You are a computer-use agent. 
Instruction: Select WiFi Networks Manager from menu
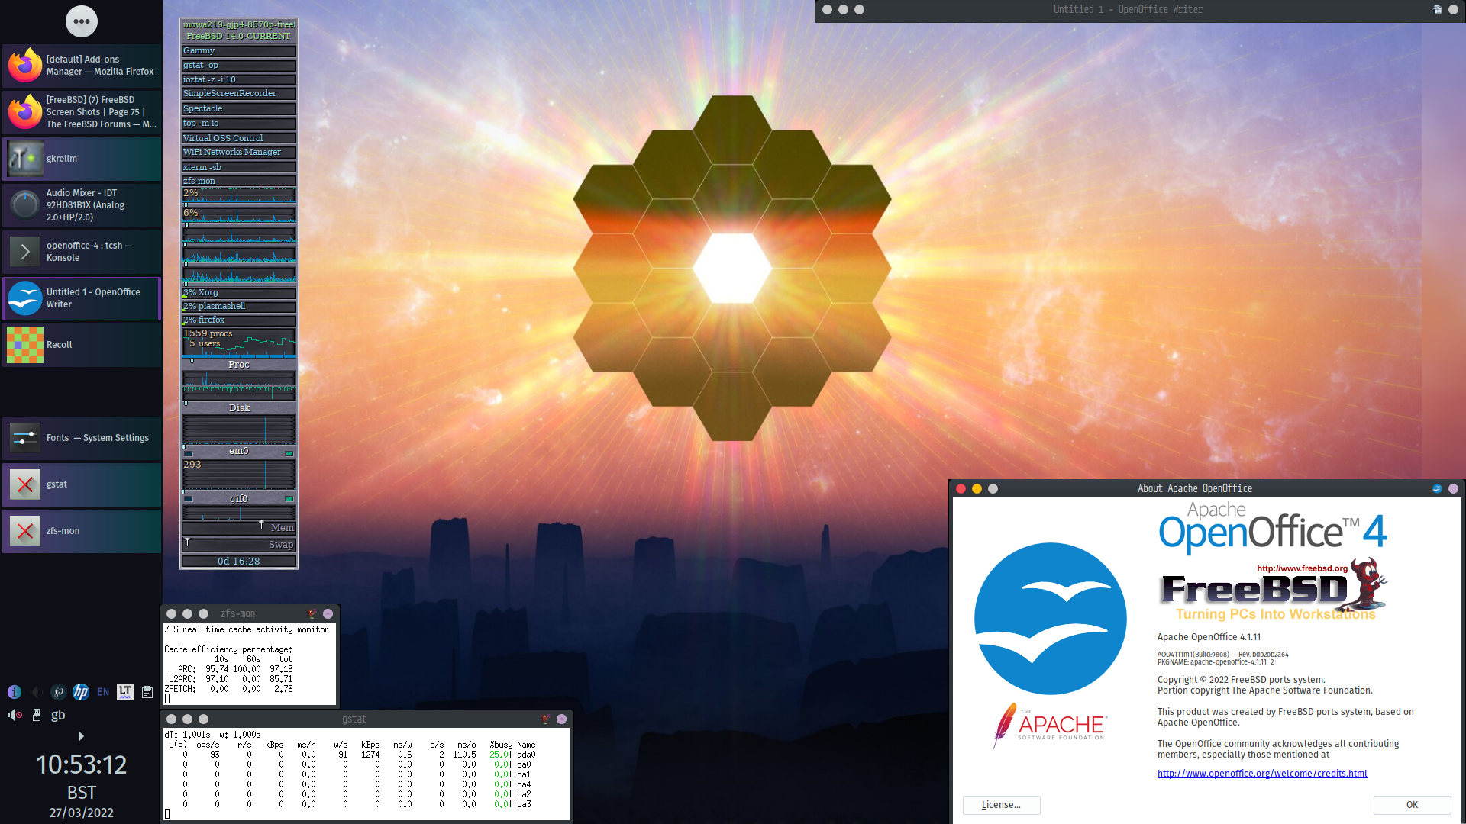coord(237,152)
